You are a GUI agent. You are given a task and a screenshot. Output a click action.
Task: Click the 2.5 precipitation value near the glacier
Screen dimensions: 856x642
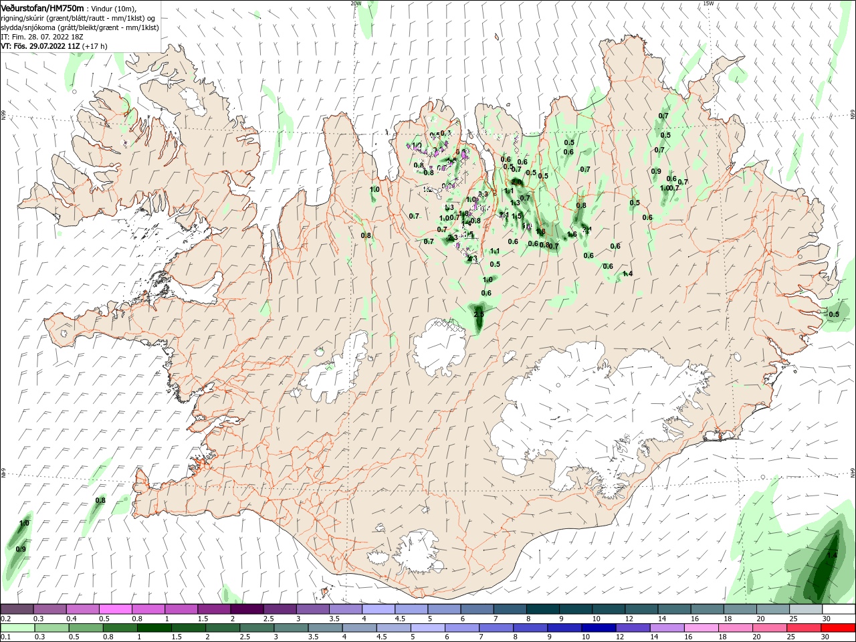click(479, 314)
